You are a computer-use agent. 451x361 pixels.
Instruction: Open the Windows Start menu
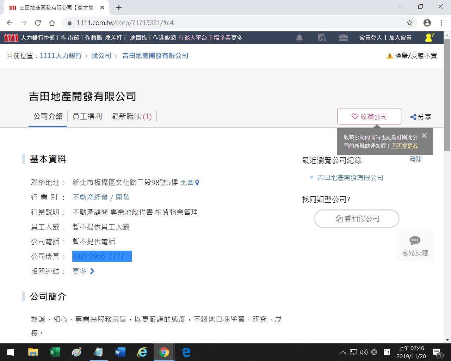(11, 352)
